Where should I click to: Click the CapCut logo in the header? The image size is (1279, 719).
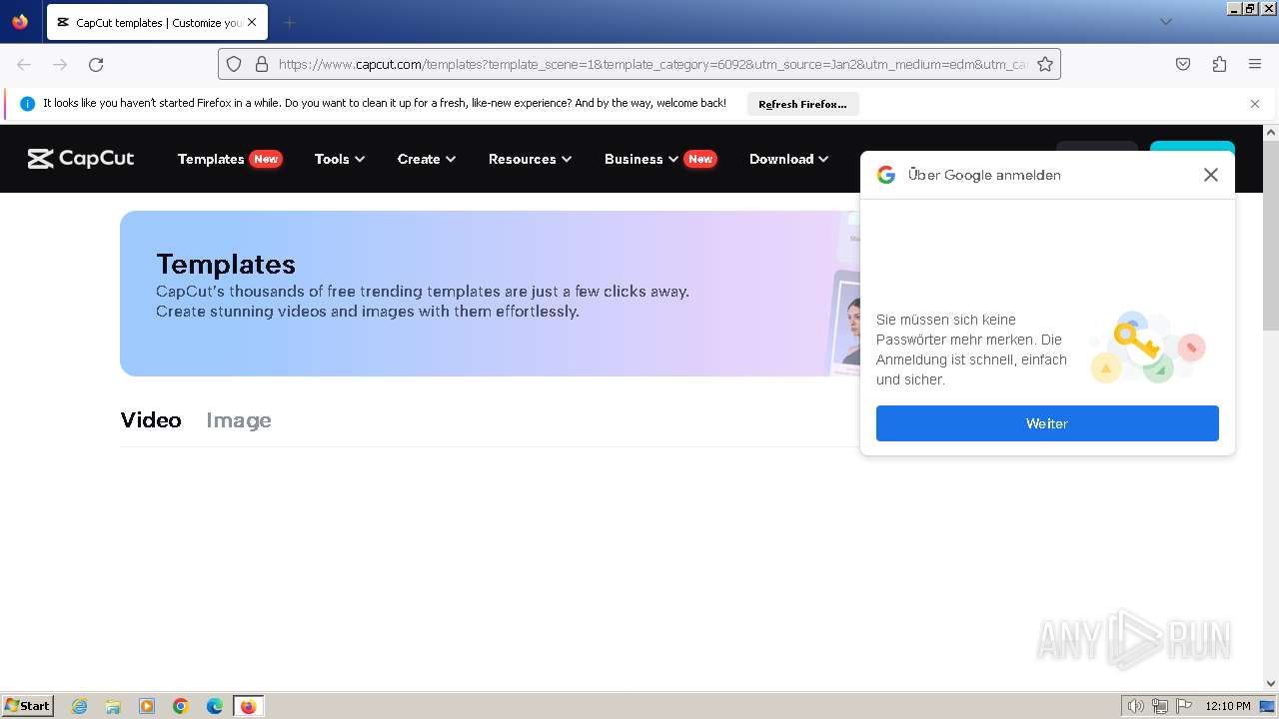pyautogui.click(x=81, y=159)
